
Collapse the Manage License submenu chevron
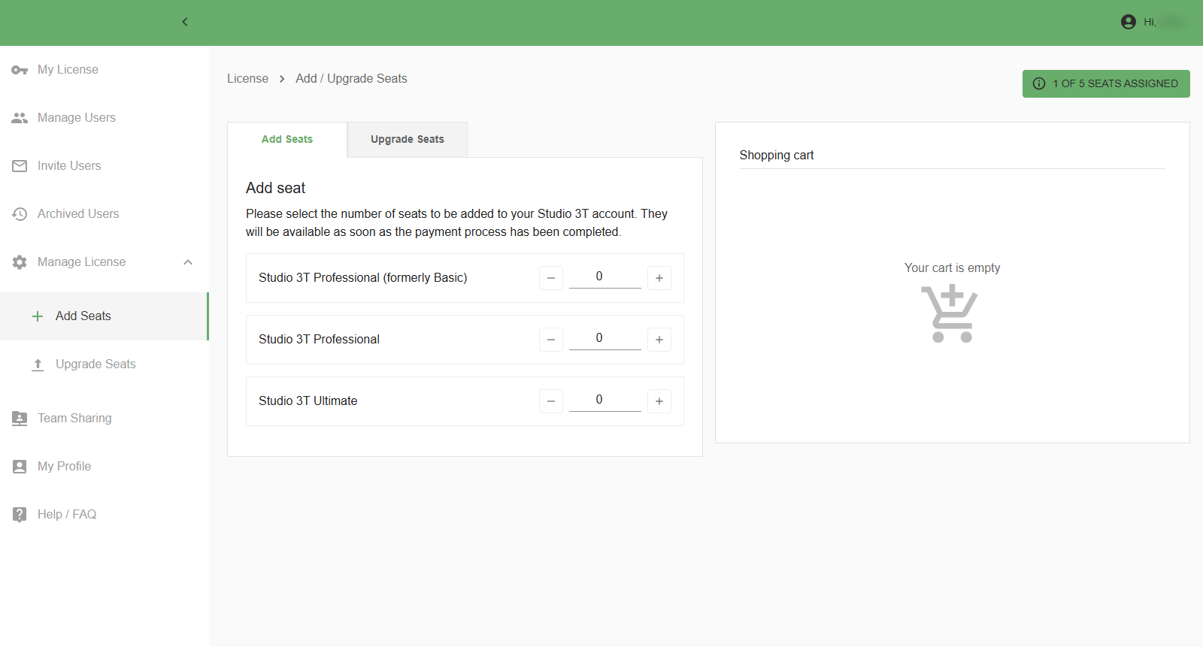(x=188, y=262)
